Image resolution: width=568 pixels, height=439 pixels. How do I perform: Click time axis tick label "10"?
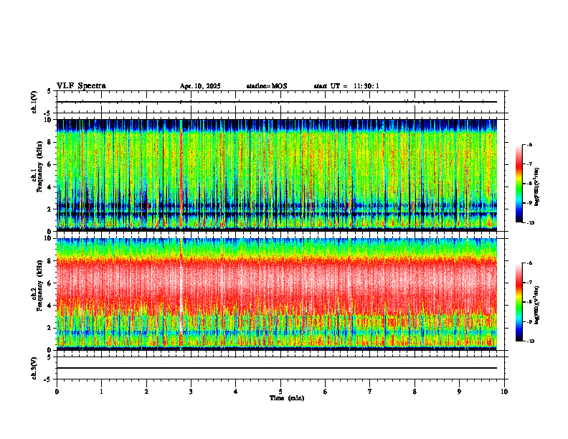pyautogui.click(x=504, y=392)
